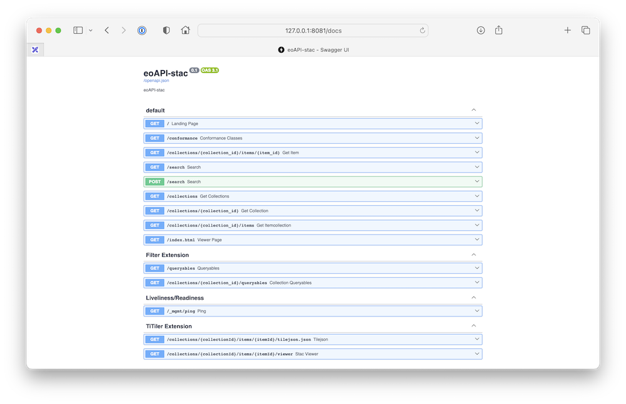Open the 1Password extension icon
626x404 pixels.
(142, 30)
